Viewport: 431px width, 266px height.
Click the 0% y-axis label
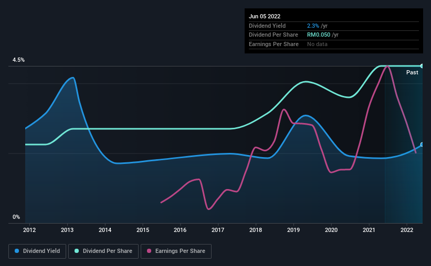(x=16, y=217)
